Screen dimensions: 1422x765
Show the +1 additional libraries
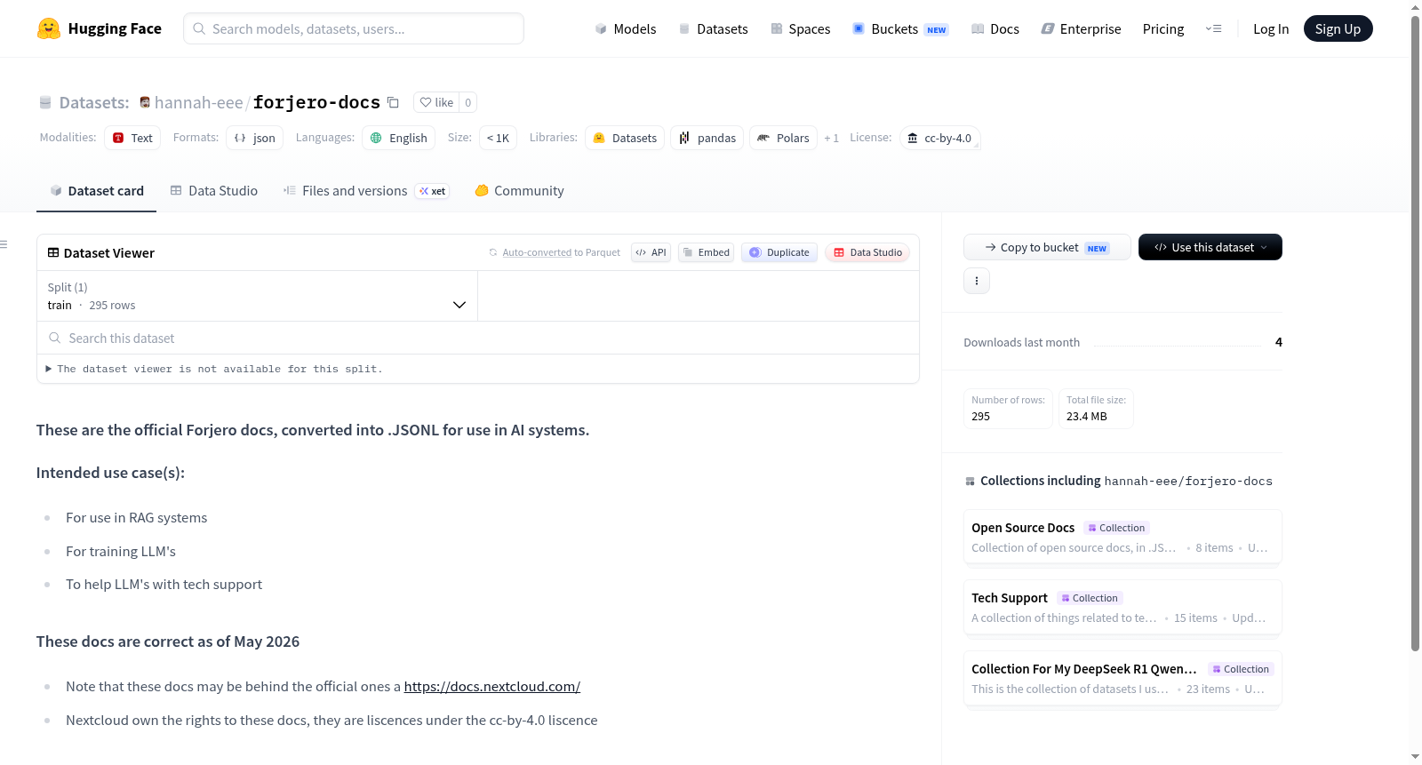point(831,138)
